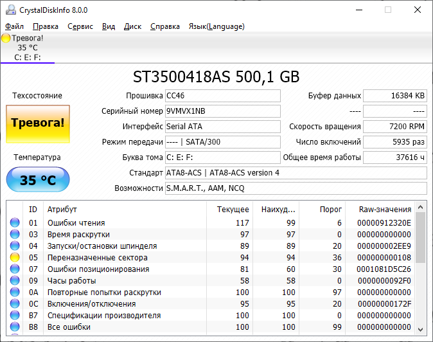Click the CrystalDiskInfo app icon in title bar

[x=11, y=10]
